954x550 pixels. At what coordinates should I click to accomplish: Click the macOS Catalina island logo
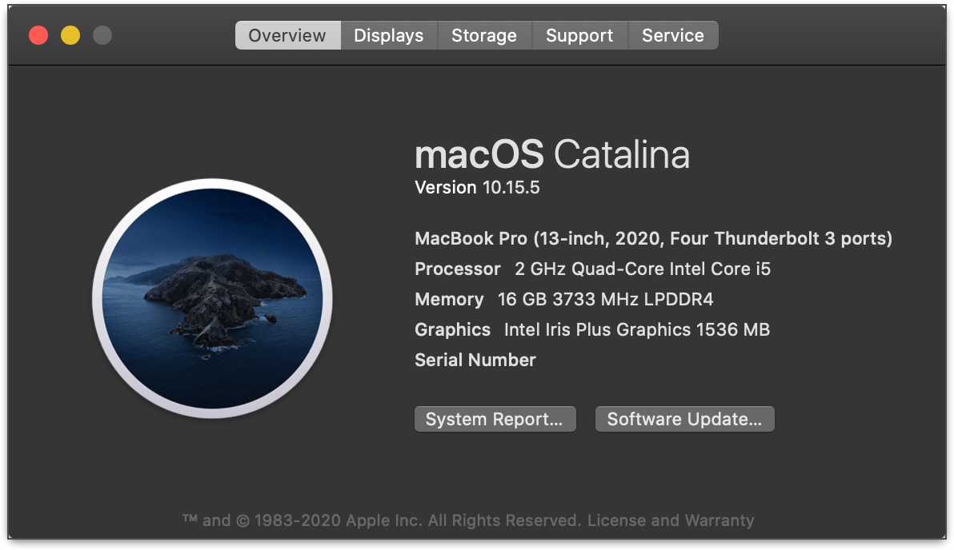pyautogui.click(x=212, y=298)
